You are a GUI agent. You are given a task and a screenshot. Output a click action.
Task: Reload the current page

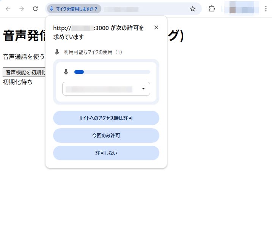point(35,9)
